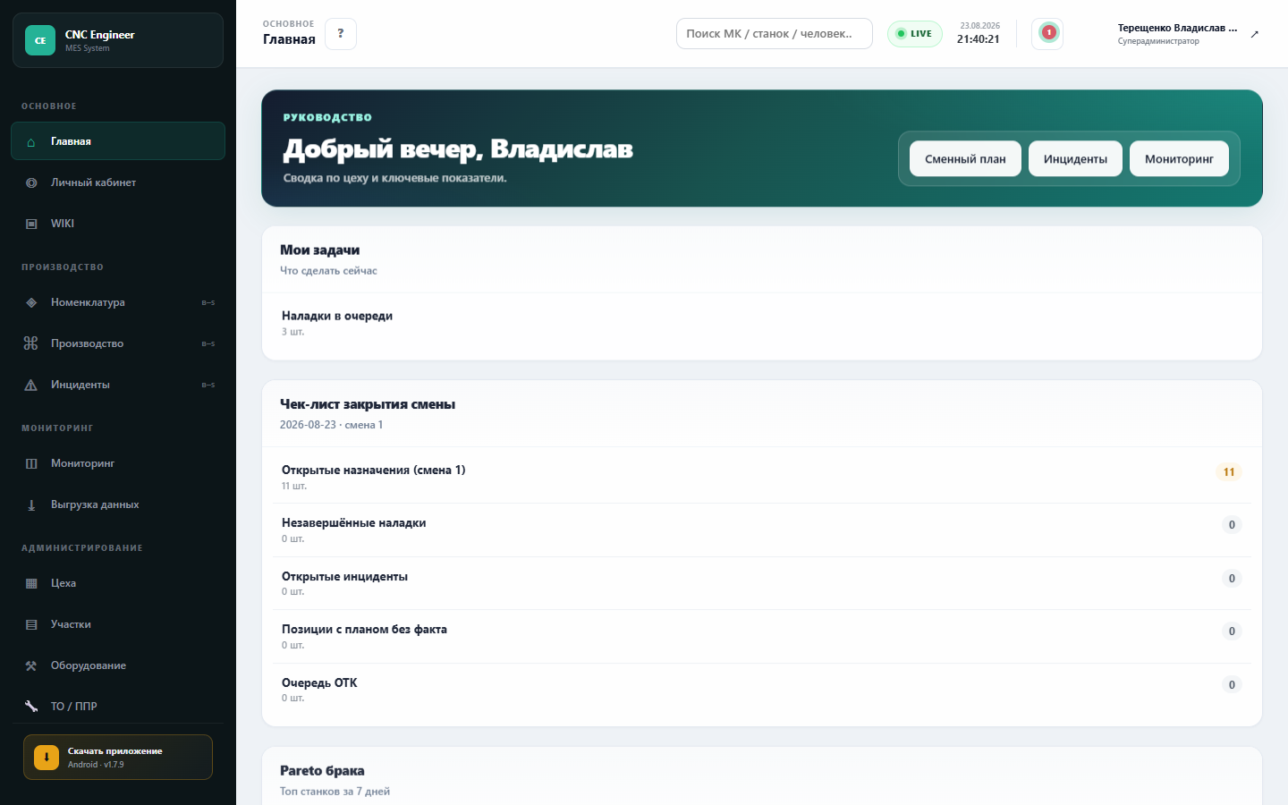Click Открытые инциденты checklist row
The width and height of the screenshot is (1288, 805).
point(762,584)
